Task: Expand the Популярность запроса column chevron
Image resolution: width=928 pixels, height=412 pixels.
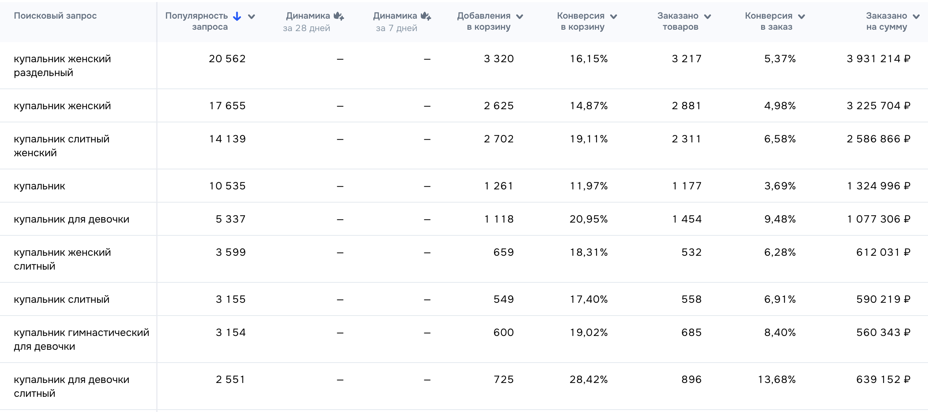Action: tap(252, 17)
